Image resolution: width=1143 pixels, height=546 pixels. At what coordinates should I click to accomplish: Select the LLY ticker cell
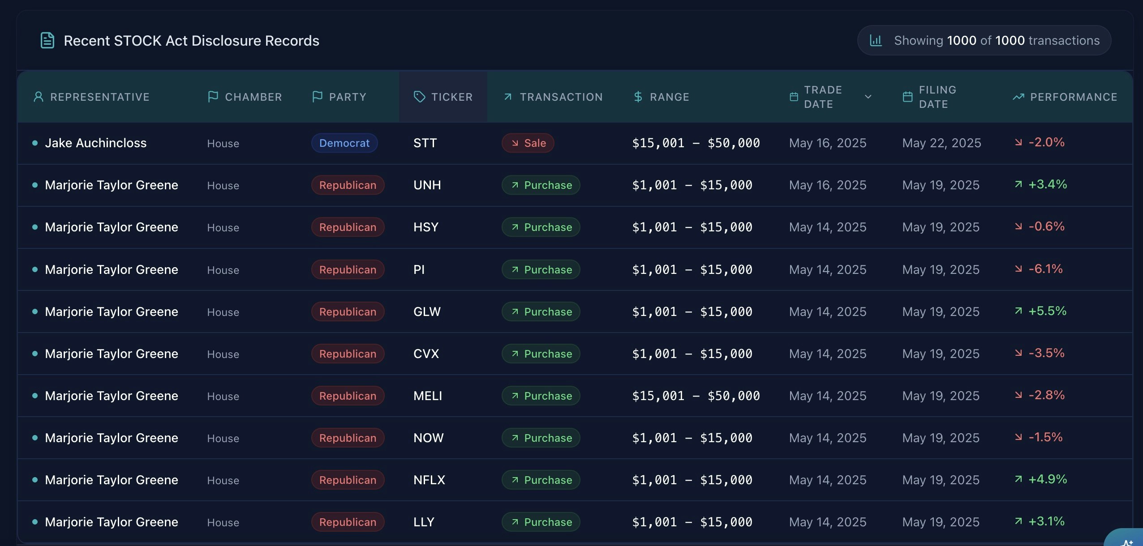(x=424, y=522)
